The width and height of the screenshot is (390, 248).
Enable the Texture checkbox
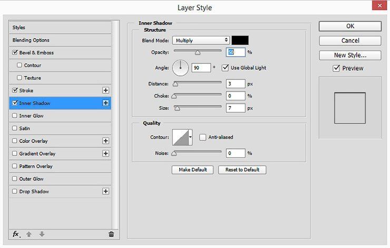coord(19,78)
